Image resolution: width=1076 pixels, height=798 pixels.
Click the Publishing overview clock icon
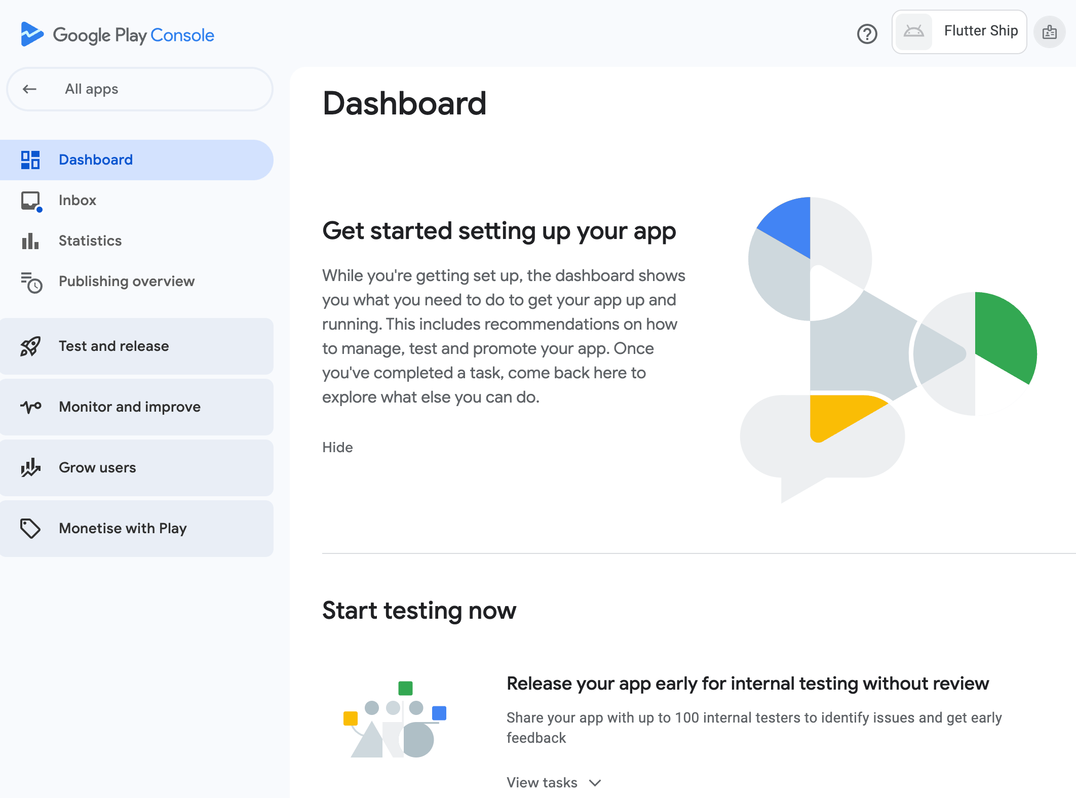coord(30,283)
